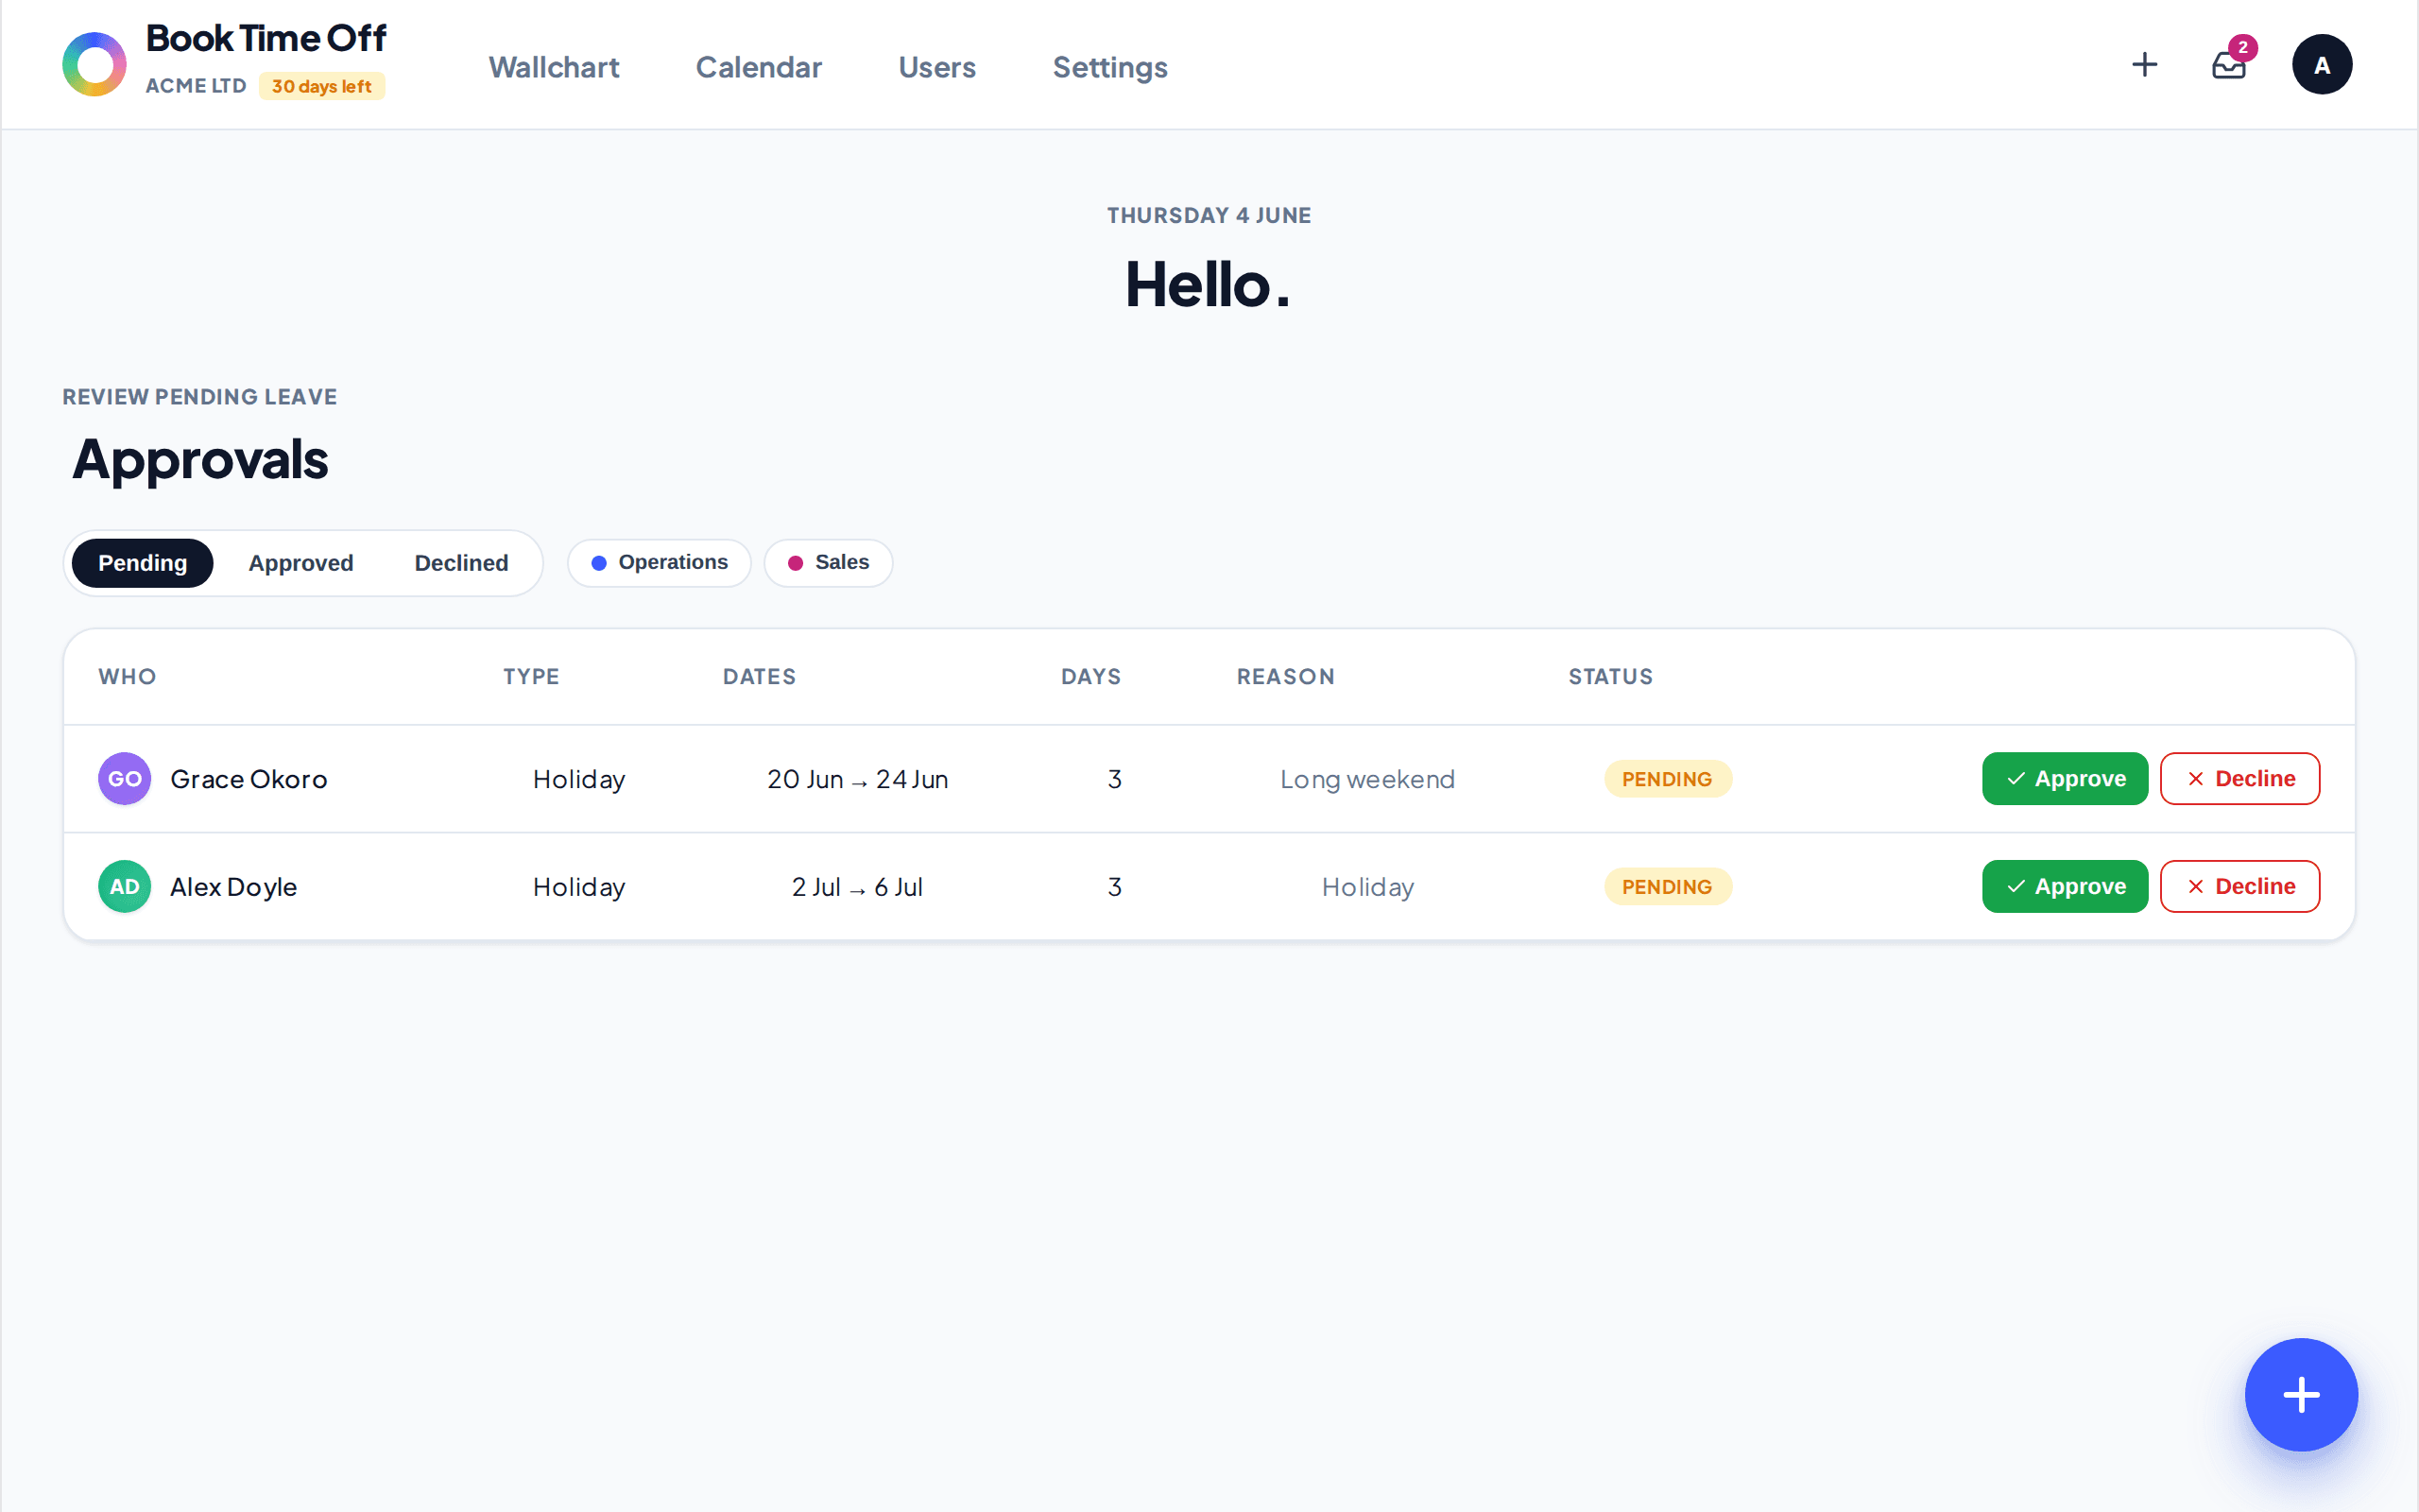Select the Pending filter tab
Viewport: 2419px width, 1512px height.
[142, 563]
